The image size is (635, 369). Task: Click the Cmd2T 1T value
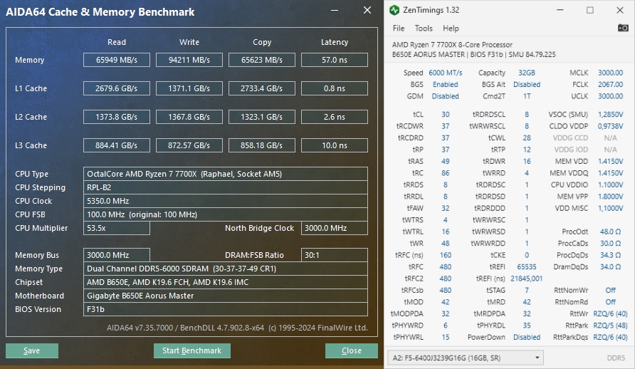[527, 96]
